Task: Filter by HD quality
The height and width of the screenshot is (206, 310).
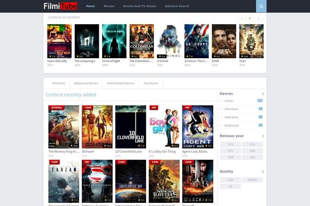Action: pyautogui.click(x=230, y=186)
